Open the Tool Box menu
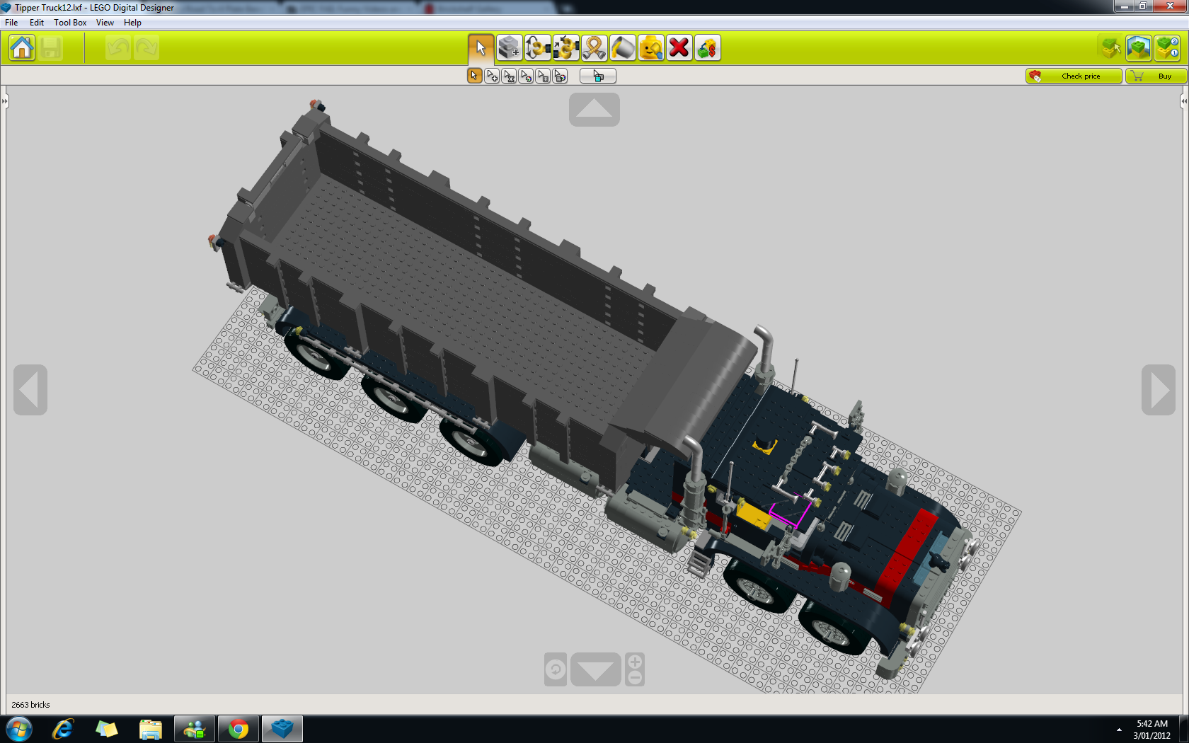The height and width of the screenshot is (743, 1189). pyautogui.click(x=69, y=22)
